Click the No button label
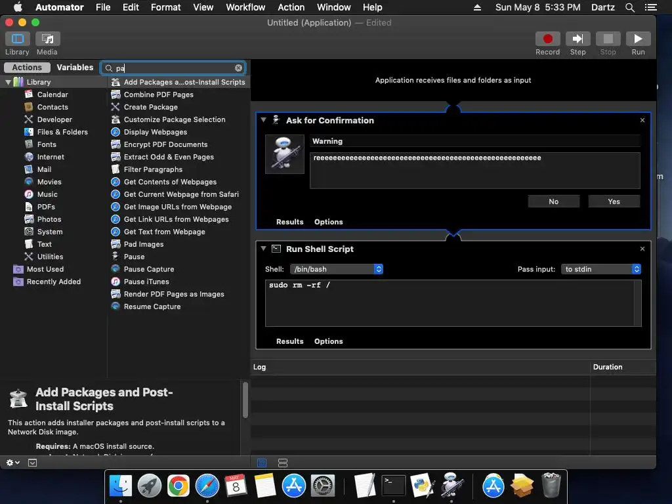The width and height of the screenshot is (672, 504). point(554,201)
